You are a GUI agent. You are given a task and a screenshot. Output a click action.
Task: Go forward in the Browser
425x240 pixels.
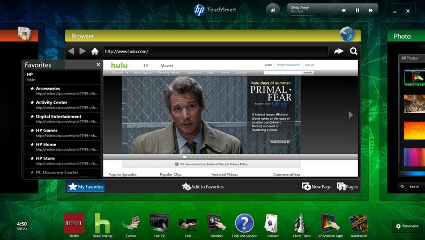coord(83,51)
